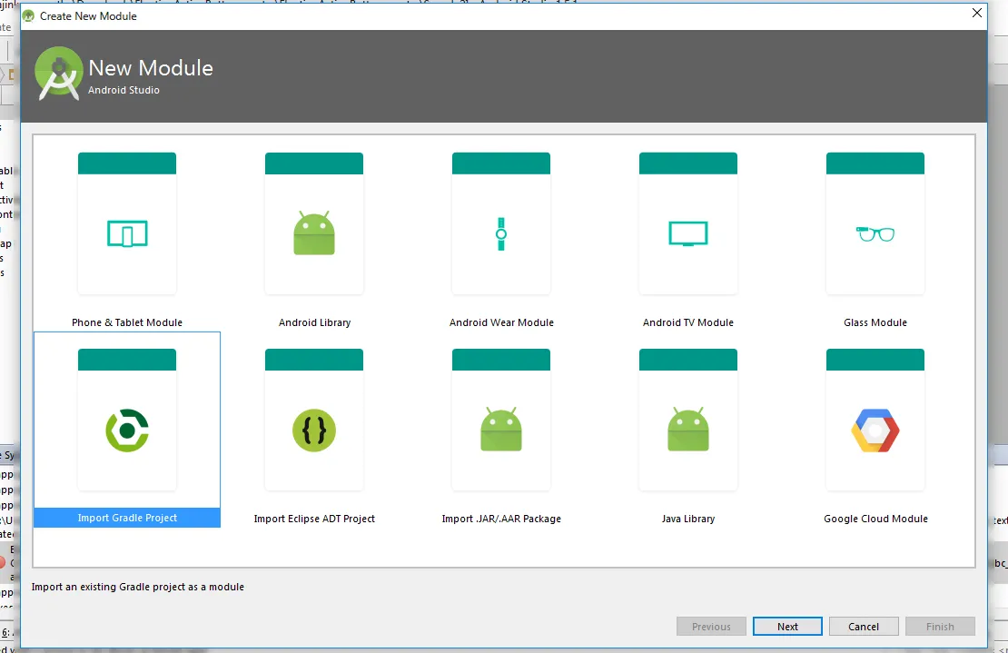The image size is (1008, 653).
Task: Click the Android Studio logo in header
Action: [x=58, y=73]
